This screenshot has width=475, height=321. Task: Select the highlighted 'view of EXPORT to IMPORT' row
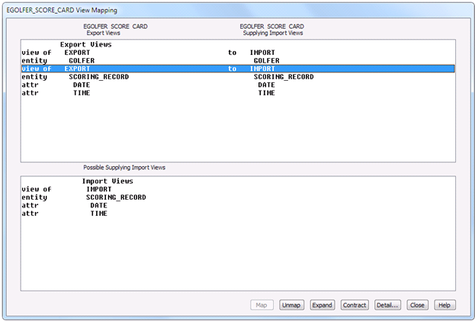[x=238, y=69]
